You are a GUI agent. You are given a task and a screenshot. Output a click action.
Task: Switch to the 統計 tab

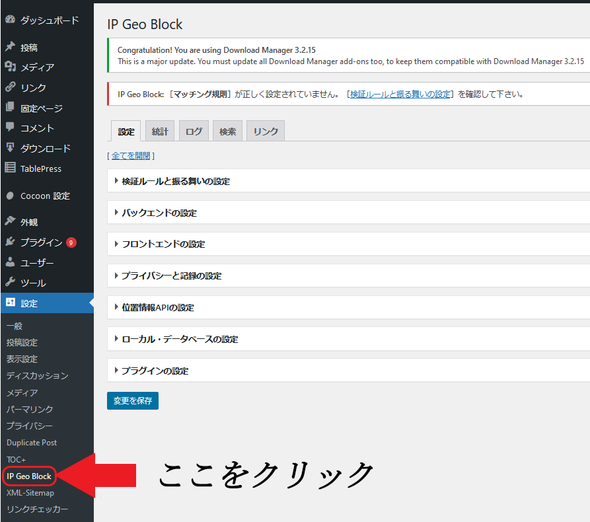click(x=160, y=131)
